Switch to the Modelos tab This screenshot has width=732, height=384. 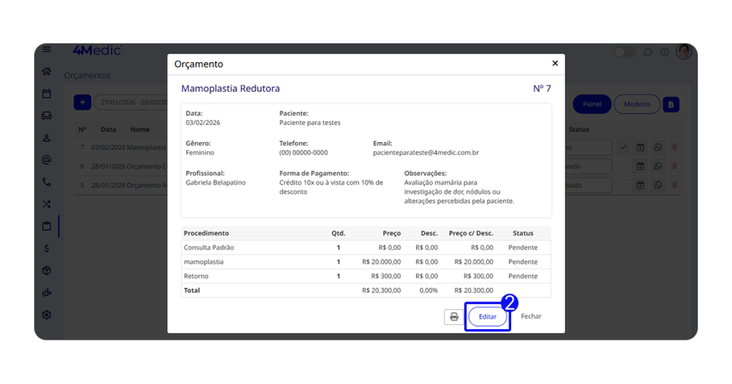pyautogui.click(x=636, y=104)
